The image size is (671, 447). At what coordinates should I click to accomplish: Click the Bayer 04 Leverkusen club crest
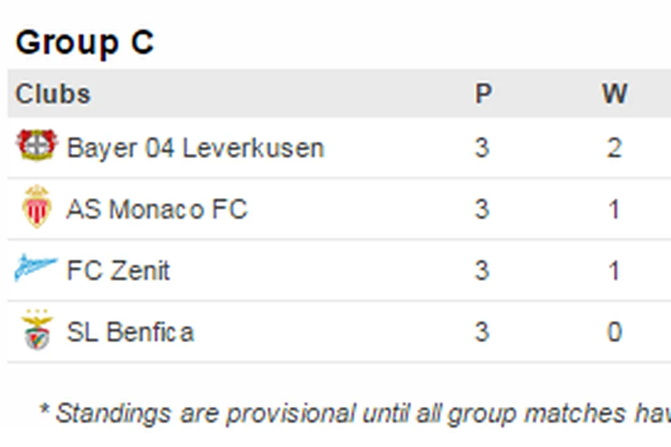point(36,145)
